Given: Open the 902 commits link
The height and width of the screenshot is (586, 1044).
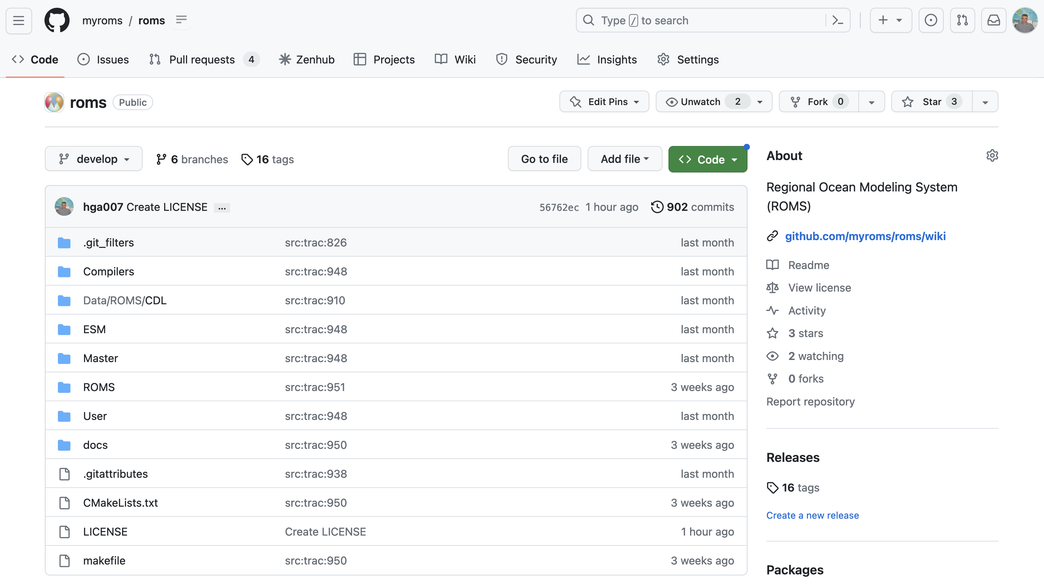Looking at the screenshot, I should click(692, 207).
